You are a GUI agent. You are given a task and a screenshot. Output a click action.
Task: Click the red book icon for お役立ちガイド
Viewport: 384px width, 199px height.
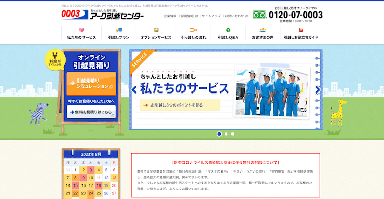(x=301, y=30)
